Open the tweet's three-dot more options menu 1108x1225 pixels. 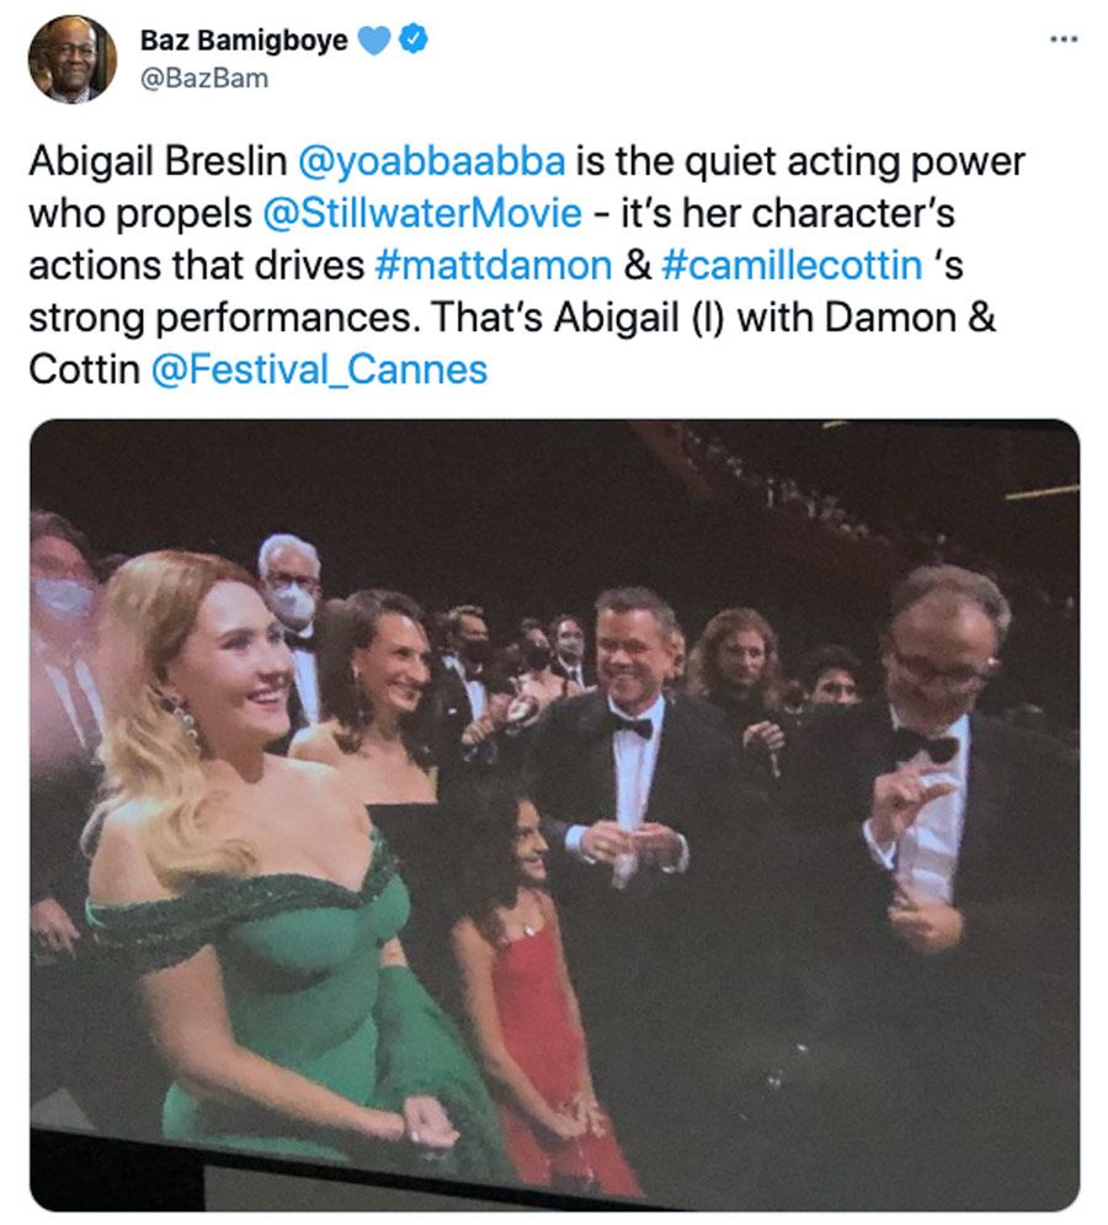point(1064,40)
